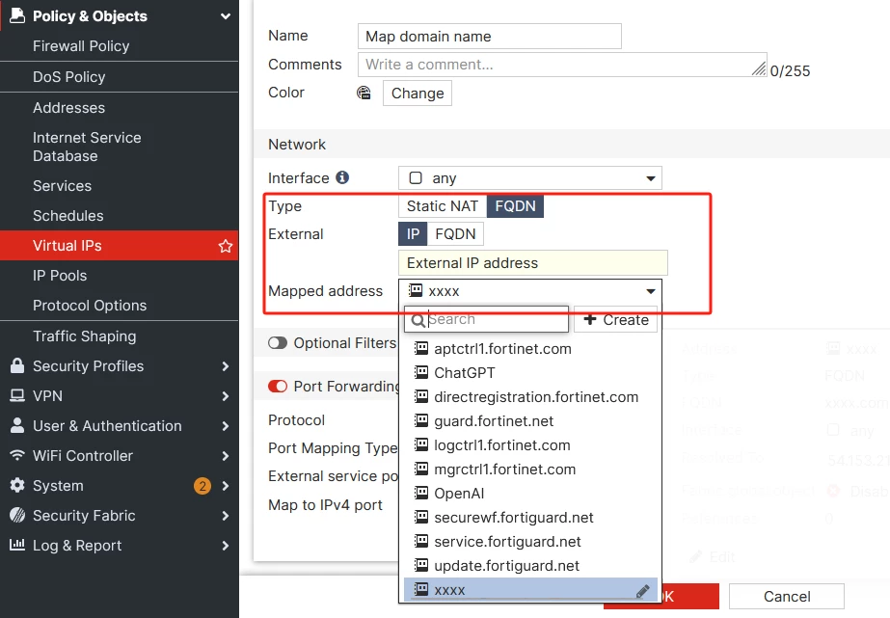Expand the Security Profiles menu
This screenshot has width=890, height=618.
[x=226, y=366]
